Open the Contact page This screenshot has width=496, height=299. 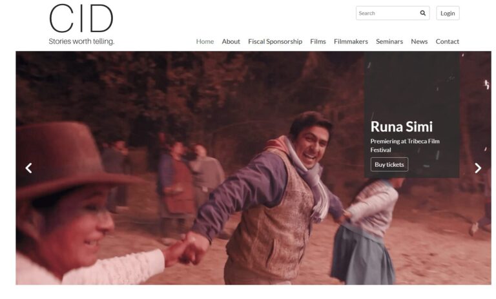pyautogui.click(x=448, y=41)
